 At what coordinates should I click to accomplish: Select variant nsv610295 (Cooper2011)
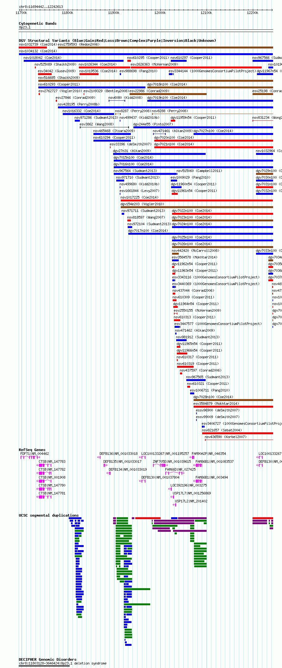click(148, 58)
